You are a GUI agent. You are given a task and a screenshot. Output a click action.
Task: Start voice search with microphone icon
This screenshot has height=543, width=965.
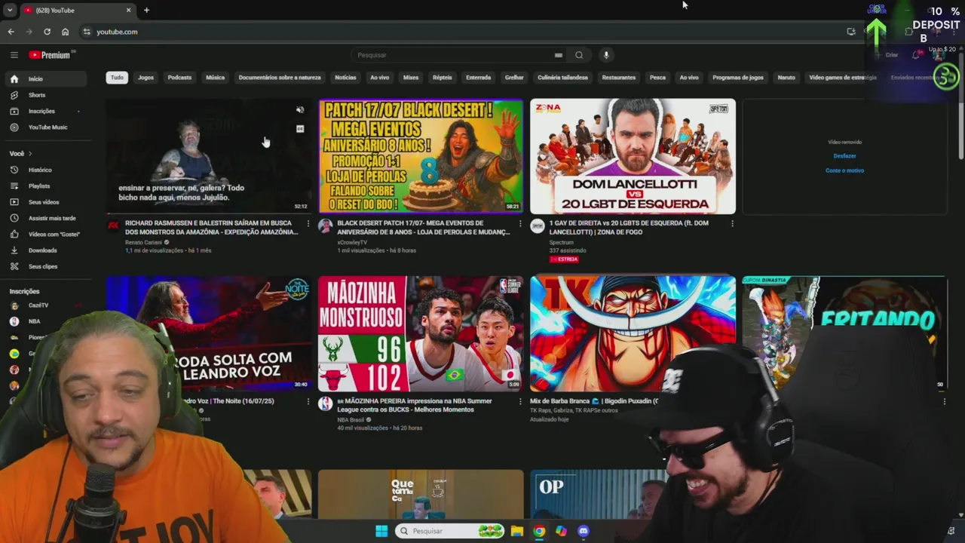click(606, 55)
